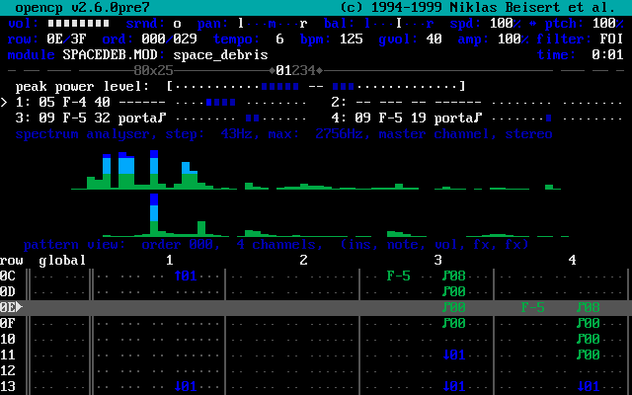632x395 pixels.
Task: Select the 80x25 screen mode label
Action: pos(153,70)
